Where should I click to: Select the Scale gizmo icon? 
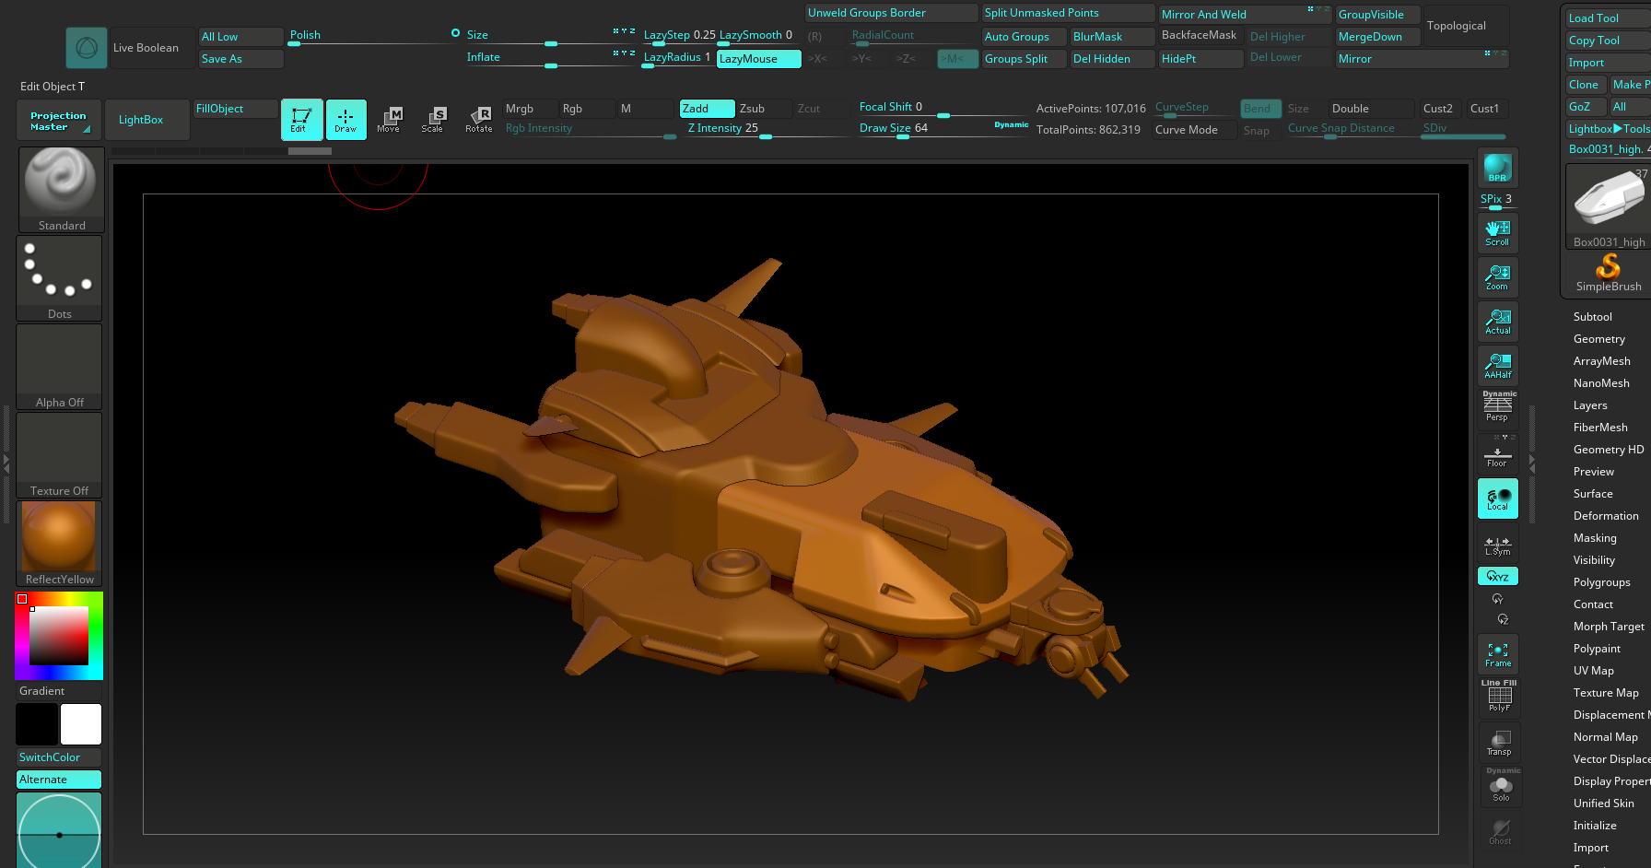pos(433,120)
